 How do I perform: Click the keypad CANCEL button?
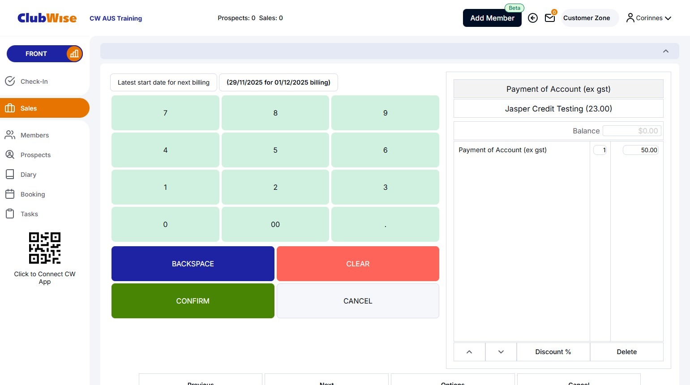click(x=358, y=301)
